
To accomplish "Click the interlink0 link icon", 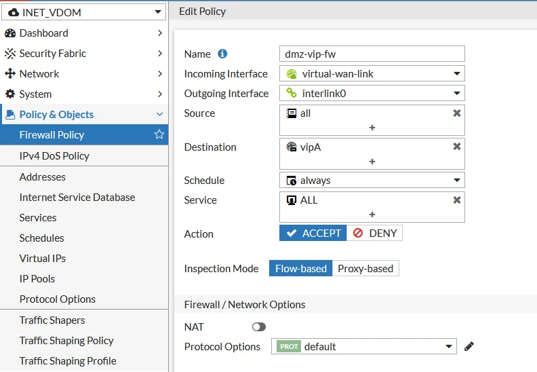I will (x=292, y=93).
